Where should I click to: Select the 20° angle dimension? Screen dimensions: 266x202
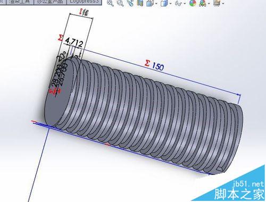[61, 56]
